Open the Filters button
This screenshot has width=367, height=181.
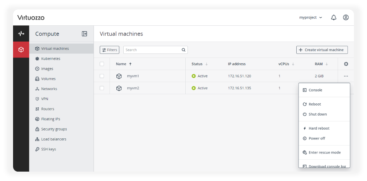tap(110, 50)
